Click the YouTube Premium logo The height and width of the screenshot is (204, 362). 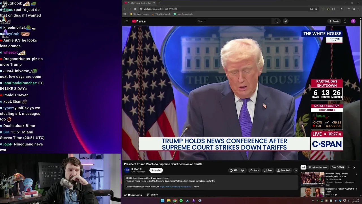[139, 21]
